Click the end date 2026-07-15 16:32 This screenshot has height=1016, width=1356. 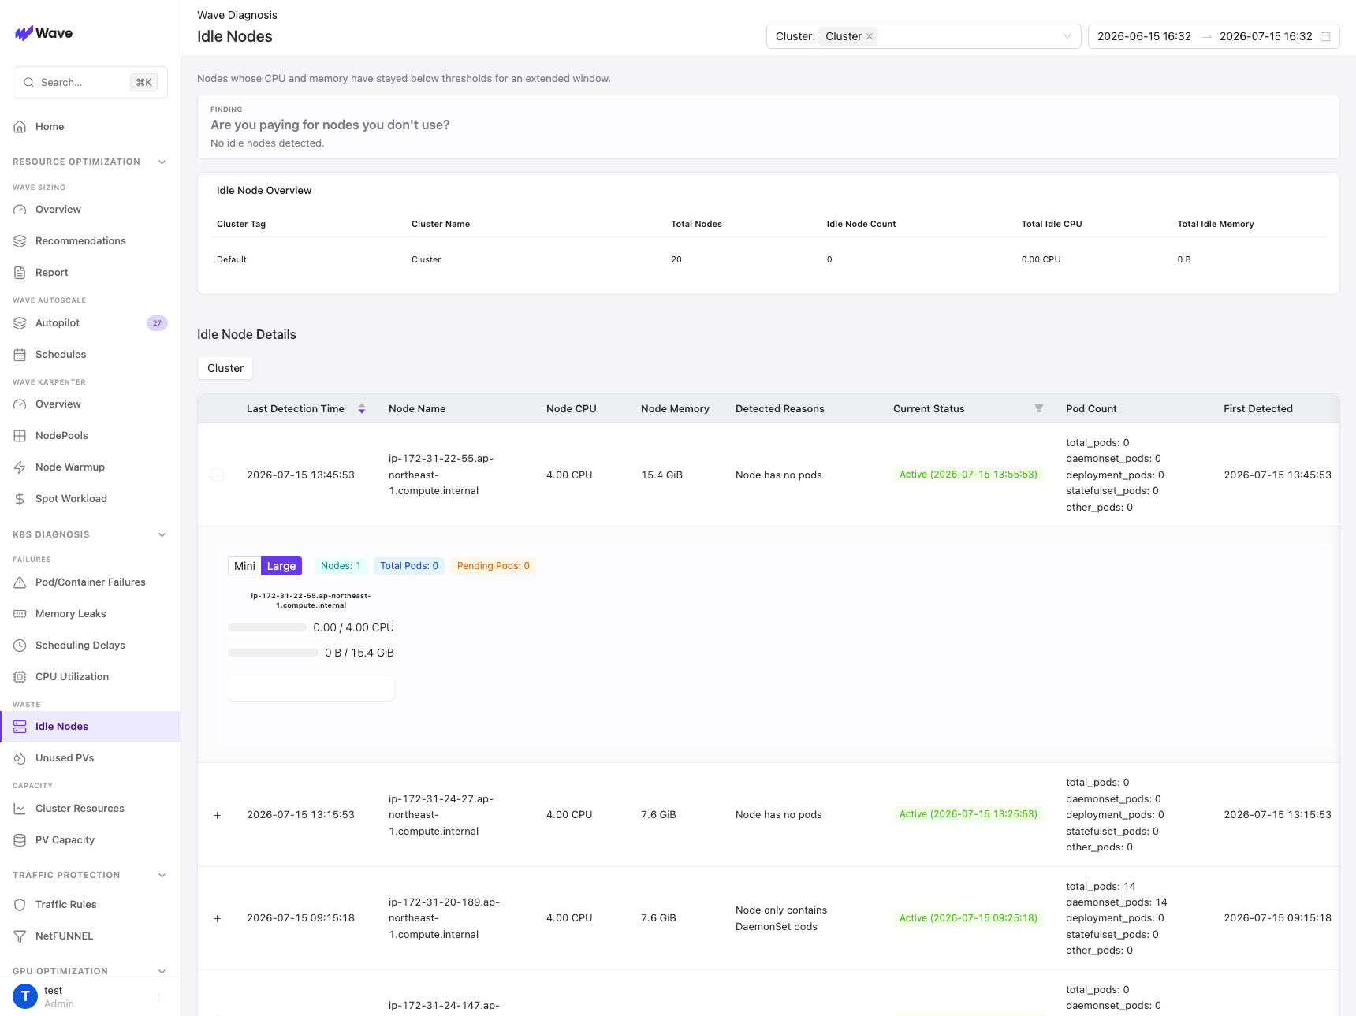coord(1266,36)
